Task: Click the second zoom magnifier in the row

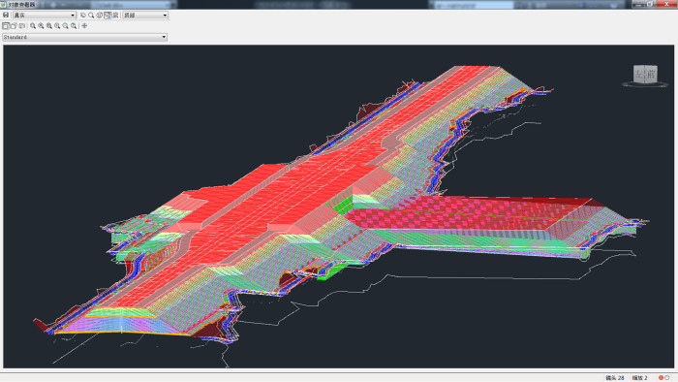Action: pyautogui.click(x=41, y=26)
